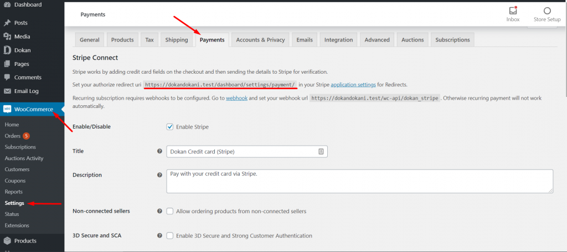Click help icon beside Description
The image size is (567, 252).
[x=159, y=175]
